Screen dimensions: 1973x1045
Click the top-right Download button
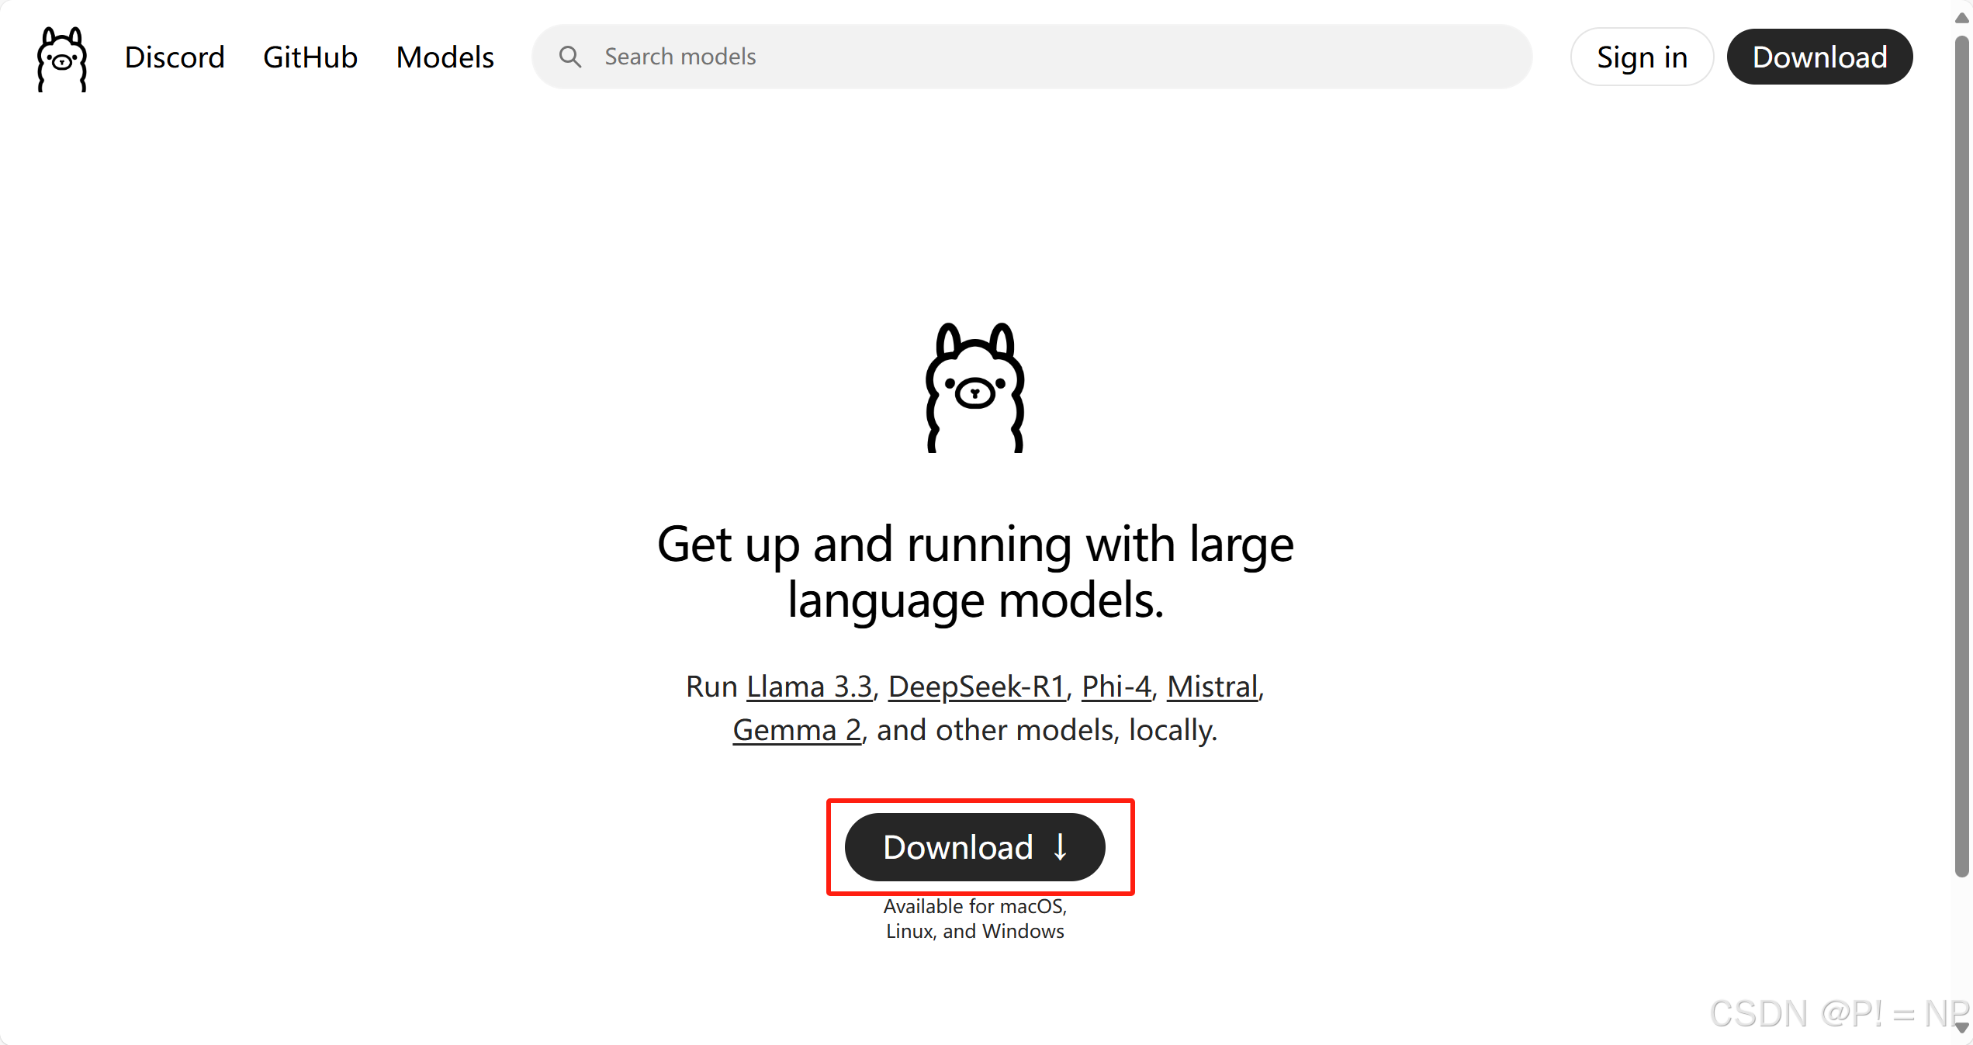tap(1819, 57)
